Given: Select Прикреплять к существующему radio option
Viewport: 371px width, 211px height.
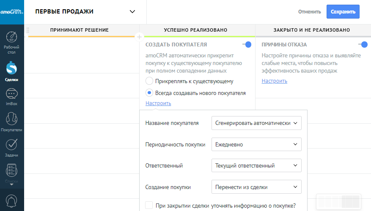Looking at the screenshot, I should click(x=149, y=81).
